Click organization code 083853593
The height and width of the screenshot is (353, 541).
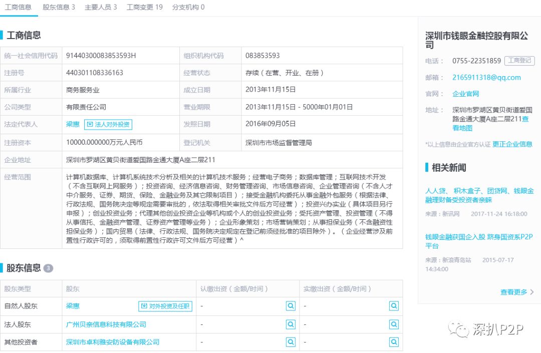(262, 56)
